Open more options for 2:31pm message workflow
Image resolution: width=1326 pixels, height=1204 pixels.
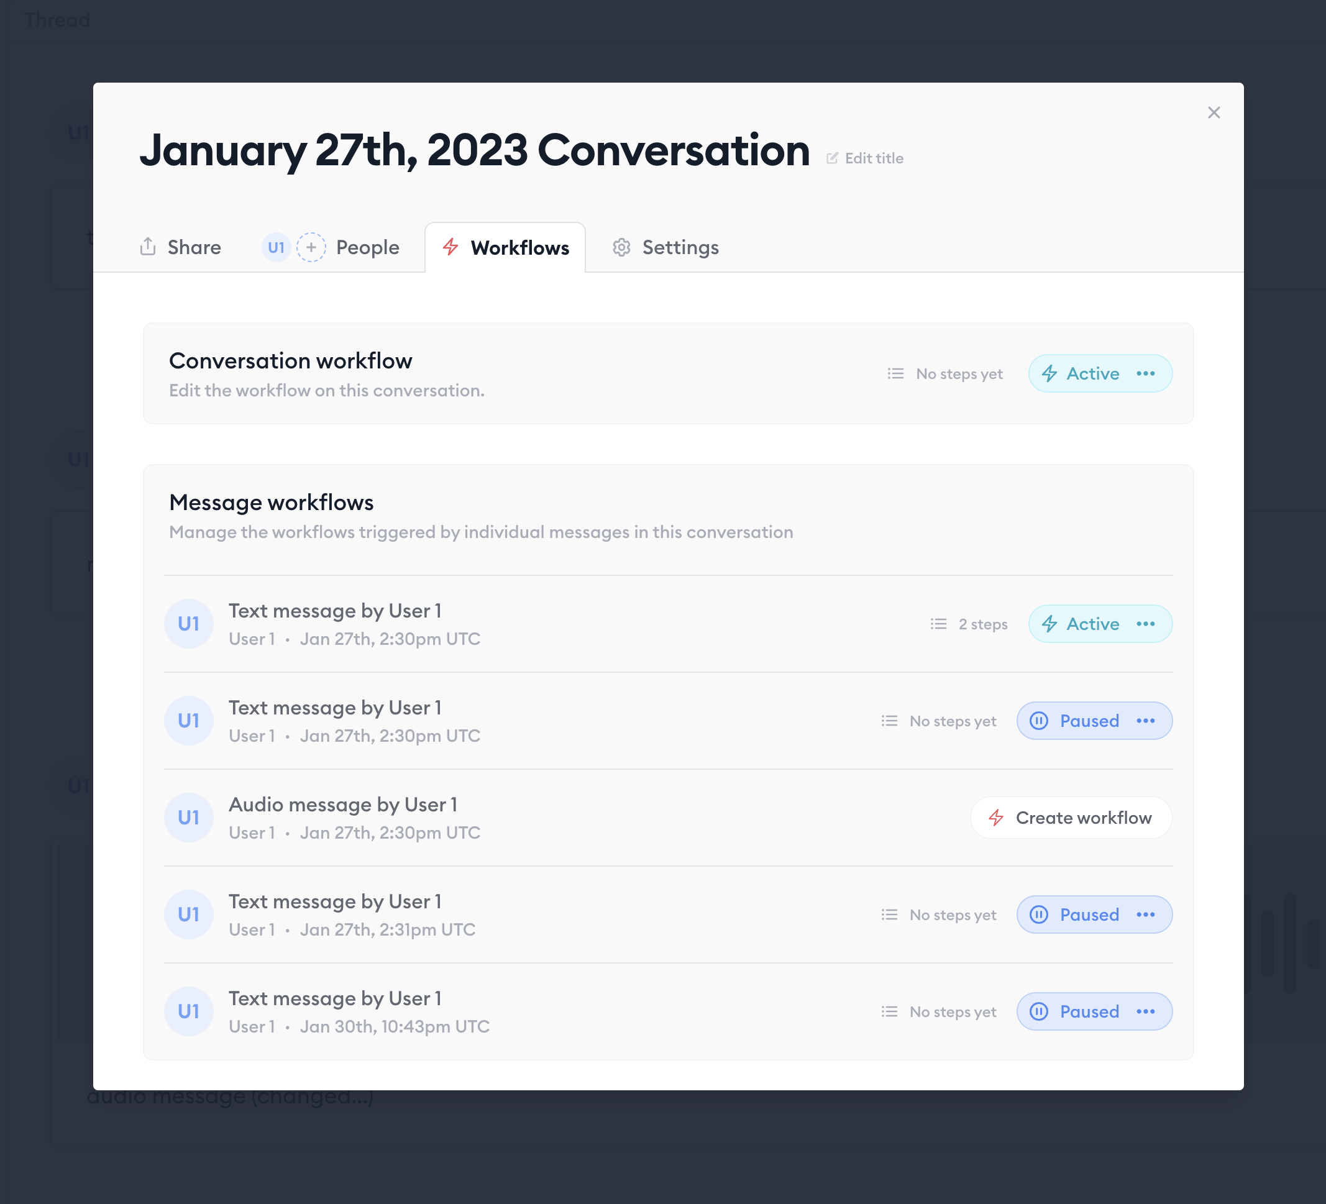(x=1146, y=914)
